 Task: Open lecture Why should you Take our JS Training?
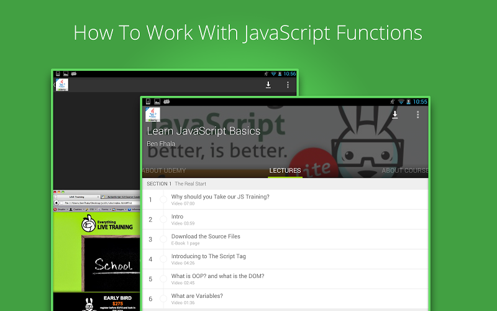pos(285,199)
